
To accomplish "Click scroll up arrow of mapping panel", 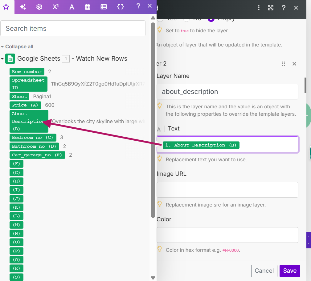I will [153, 18].
